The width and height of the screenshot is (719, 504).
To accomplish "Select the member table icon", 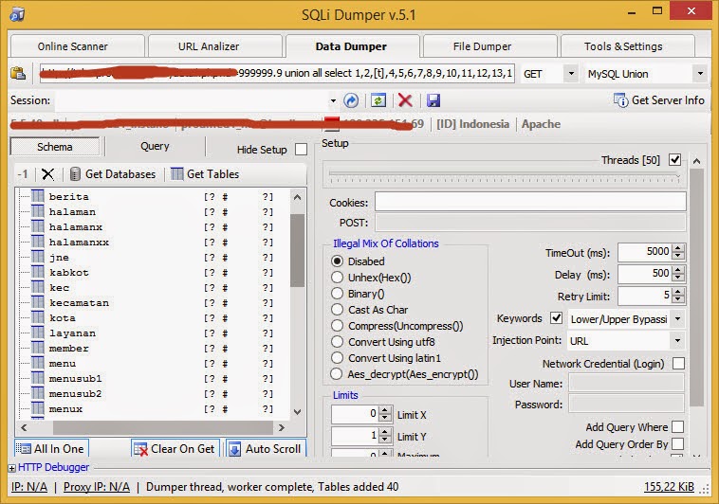I will pos(38,348).
